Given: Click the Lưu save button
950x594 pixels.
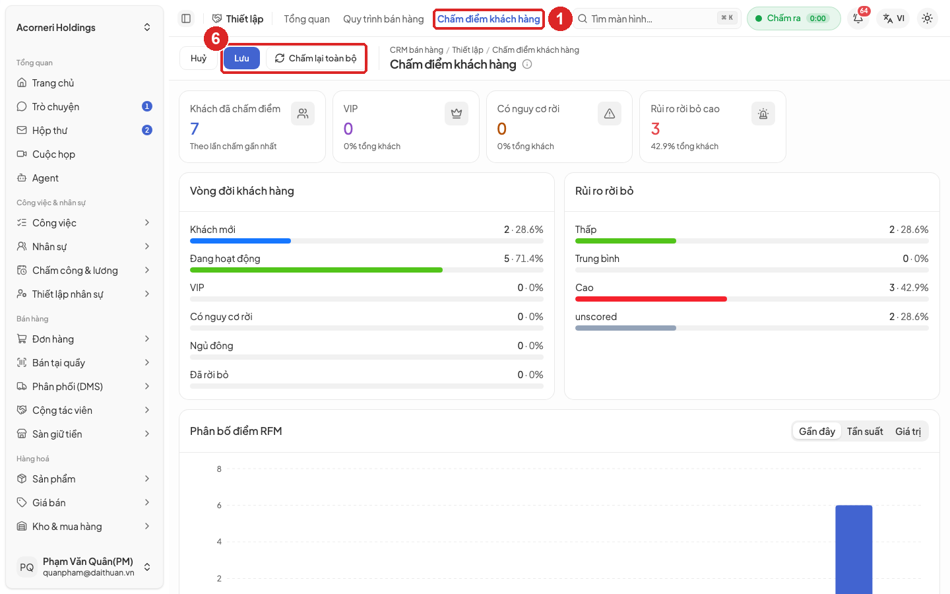Looking at the screenshot, I should [x=241, y=58].
